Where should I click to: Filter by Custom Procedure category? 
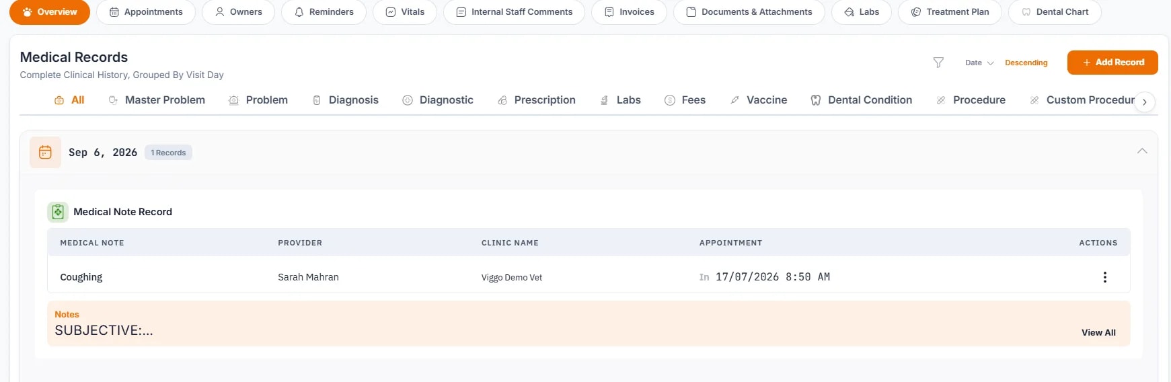[x=1082, y=100]
